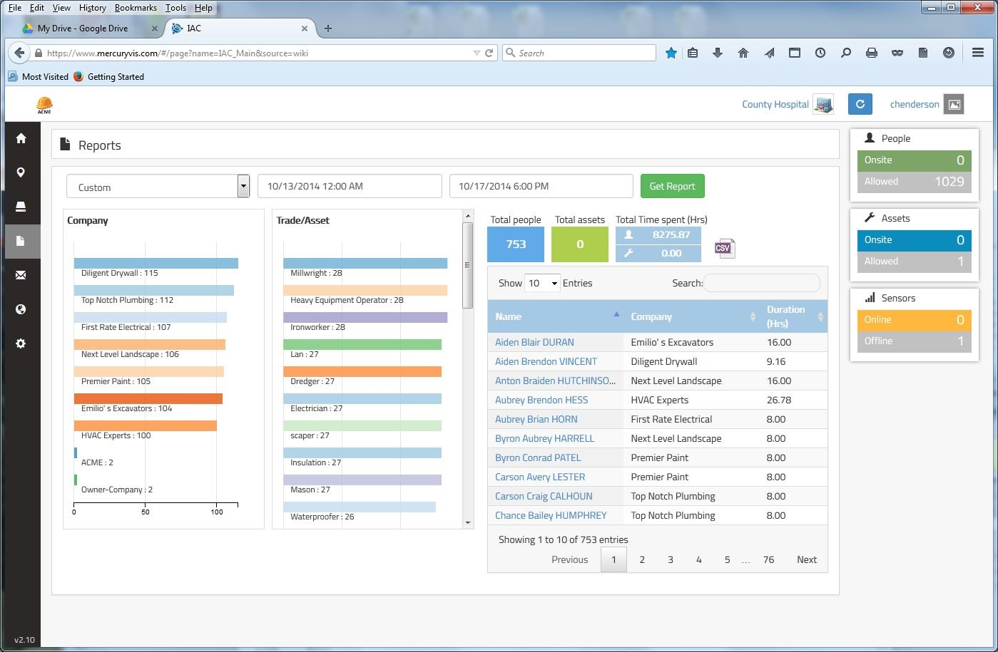Go back with the browser back arrow
Image resolution: width=998 pixels, height=652 pixels.
point(19,53)
